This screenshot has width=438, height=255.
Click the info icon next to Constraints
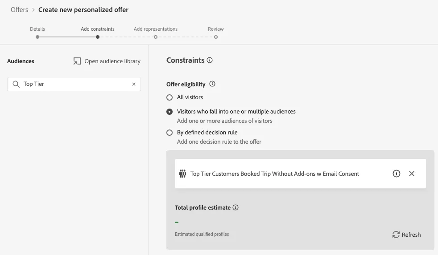pyautogui.click(x=210, y=60)
